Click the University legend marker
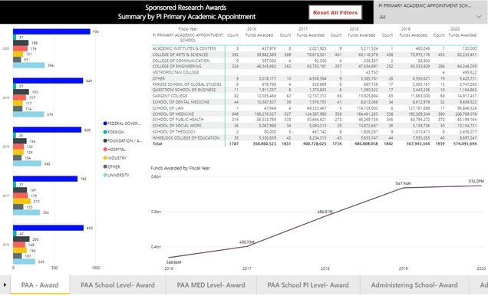This screenshot has height=296, width=488. (105, 176)
